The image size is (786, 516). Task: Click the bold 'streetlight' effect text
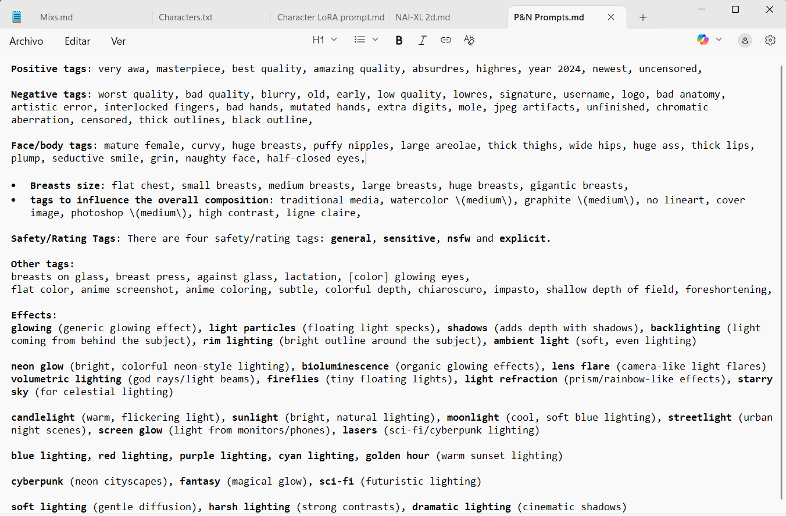click(x=700, y=417)
